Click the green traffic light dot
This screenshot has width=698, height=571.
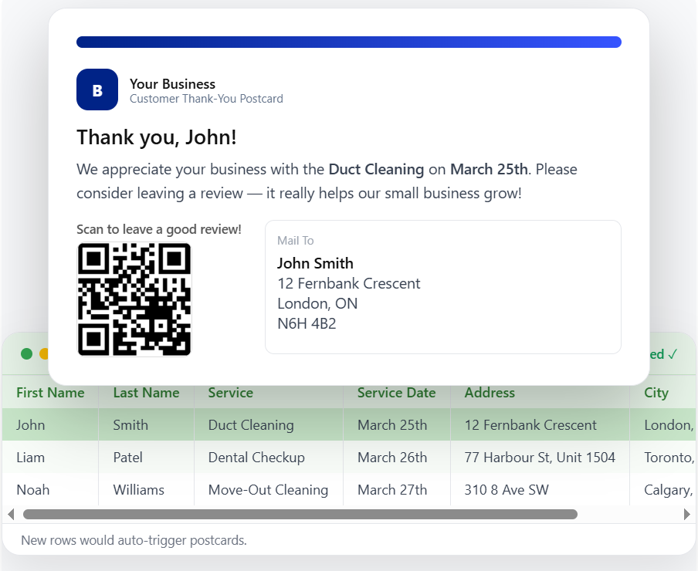click(x=26, y=353)
